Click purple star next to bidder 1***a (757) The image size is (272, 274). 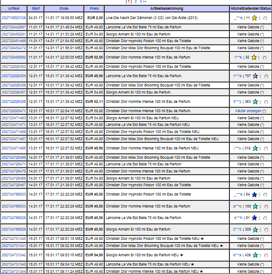click(256, 76)
